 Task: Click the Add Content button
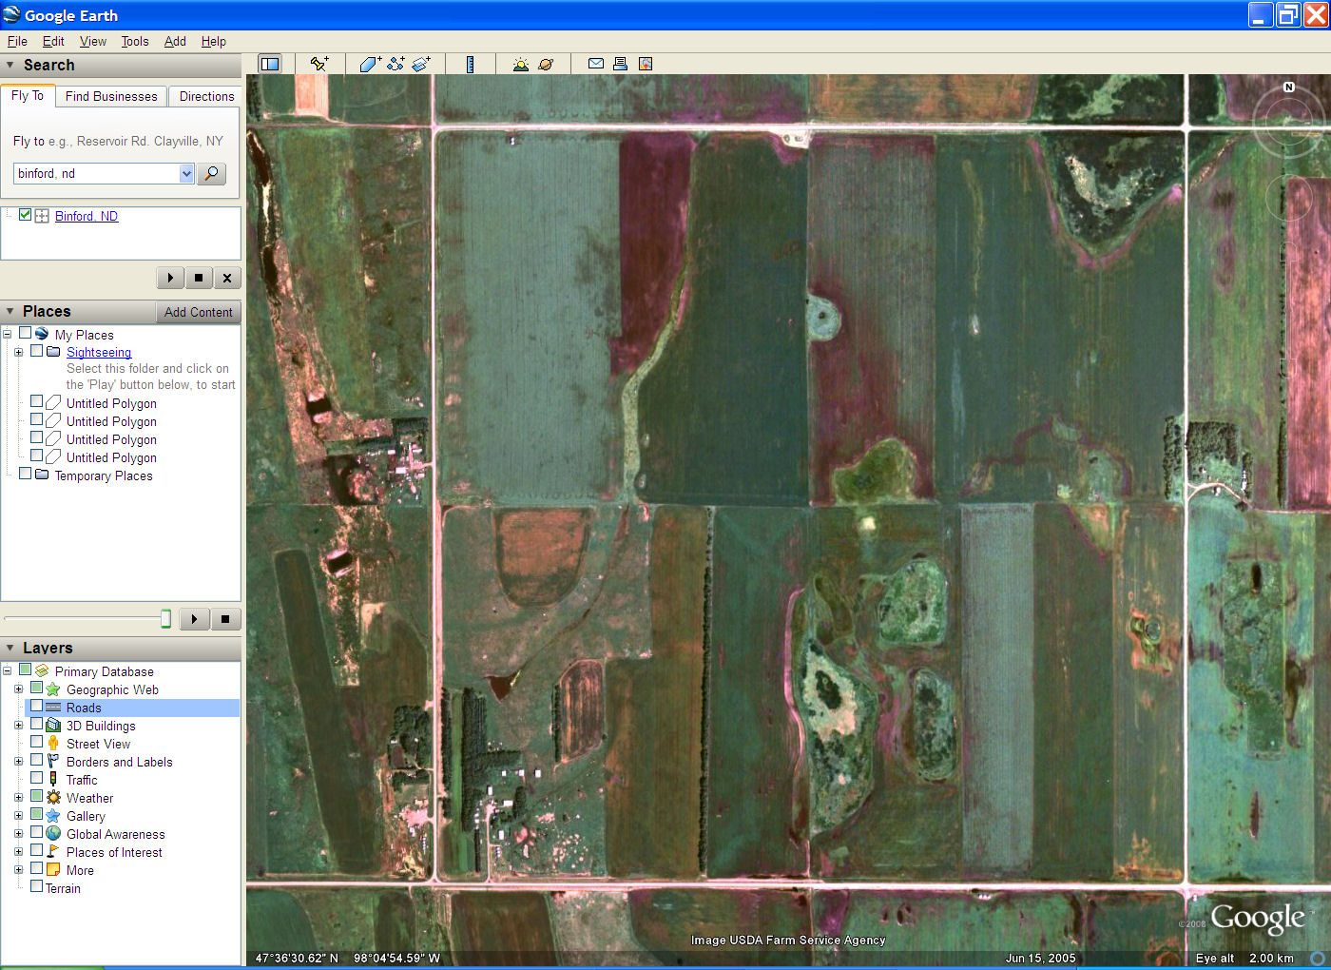[198, 312]
